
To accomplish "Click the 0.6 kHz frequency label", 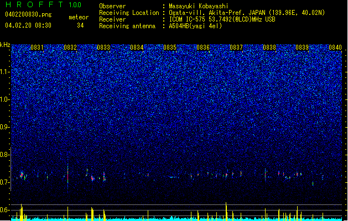I will click(x=5, y=210).
